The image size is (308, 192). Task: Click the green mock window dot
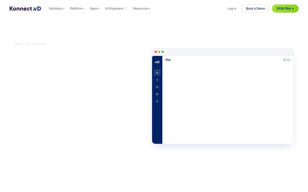pyautogui.click(x=163, y=52)
